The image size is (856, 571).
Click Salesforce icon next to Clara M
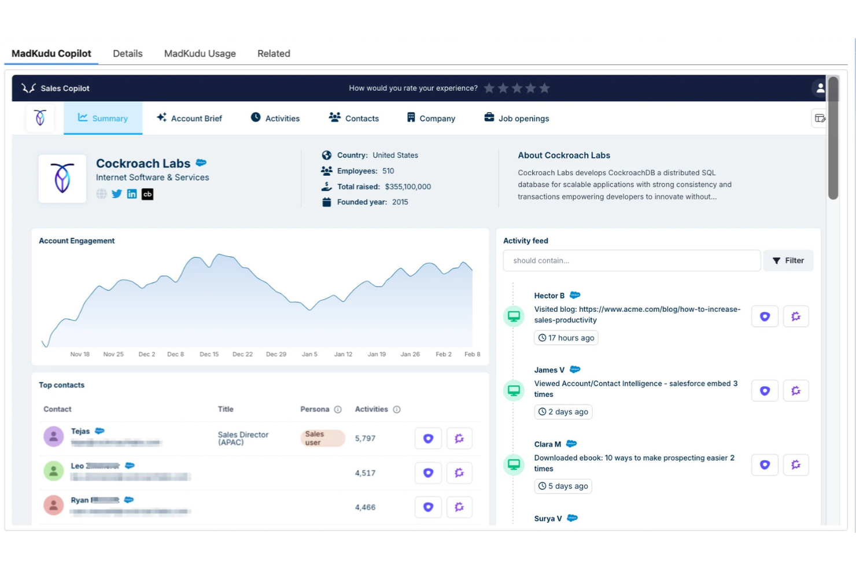(x=571, y=444)
